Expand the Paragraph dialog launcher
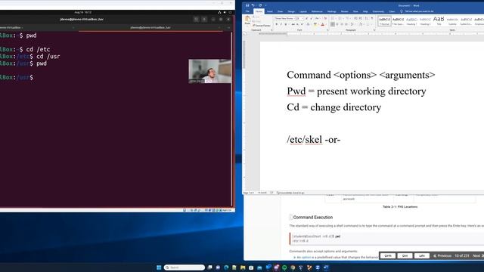The width and height of the screenshot is (484, 272). tap(374, 30)
